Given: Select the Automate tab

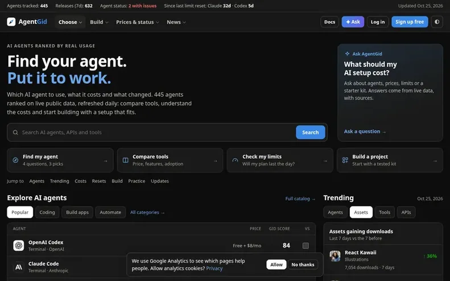Looking at the screenshot, I should click(110, 212).
